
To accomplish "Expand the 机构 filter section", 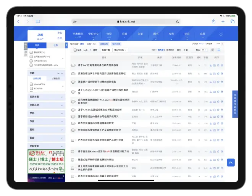I will point(47,130).
